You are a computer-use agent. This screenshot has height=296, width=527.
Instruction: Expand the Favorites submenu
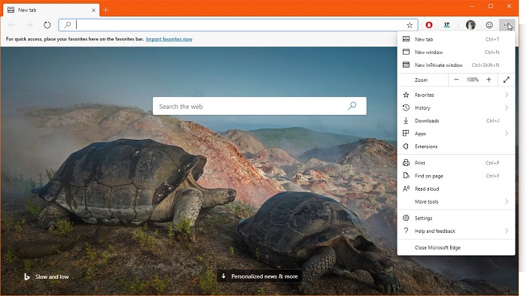pyautogui.click(x=456, y=95)
